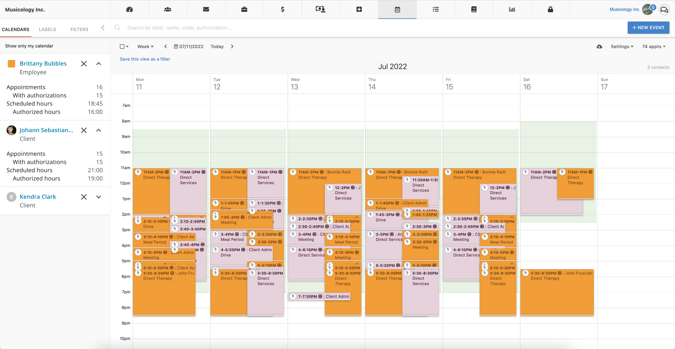Switch to the Filters tab
The height and width of the screenshot is (349, 675).
pos(79,30)
